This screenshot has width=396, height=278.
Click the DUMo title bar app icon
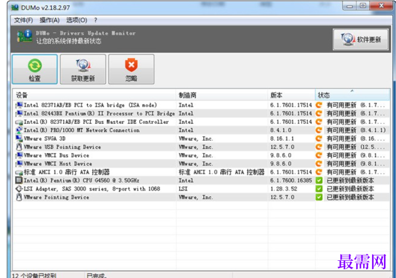[15, 7]
